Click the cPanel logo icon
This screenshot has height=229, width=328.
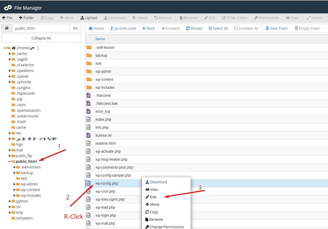pyautogui.click(x=8, y=8)
